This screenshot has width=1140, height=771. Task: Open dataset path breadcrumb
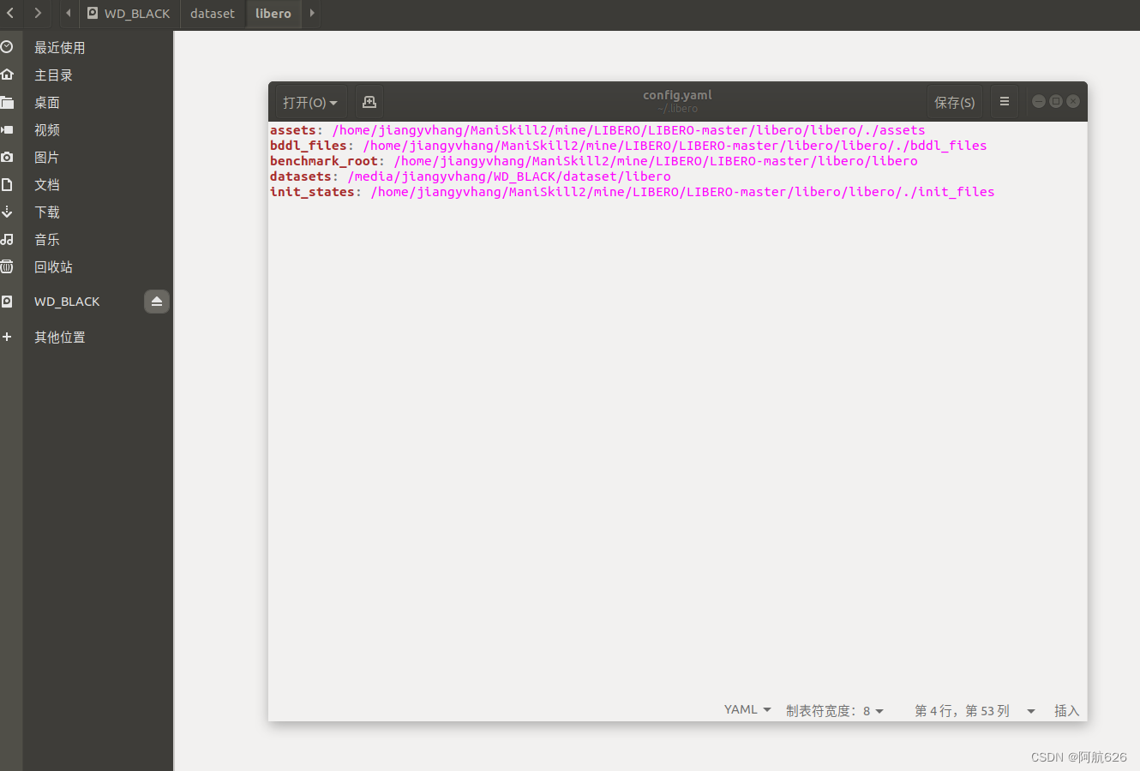(213, 13)
